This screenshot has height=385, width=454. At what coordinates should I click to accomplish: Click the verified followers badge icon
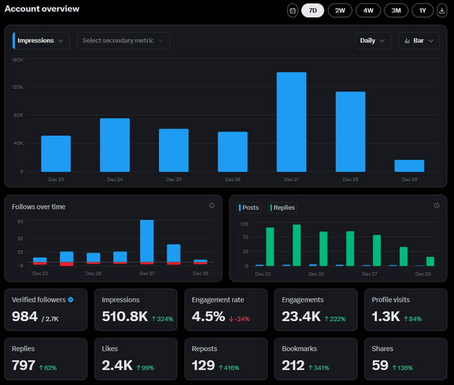(x=71, y=300)
